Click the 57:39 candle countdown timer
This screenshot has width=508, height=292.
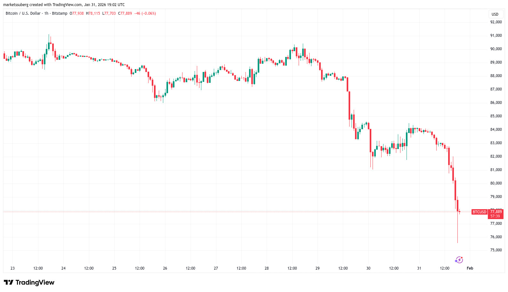(495, 216)
